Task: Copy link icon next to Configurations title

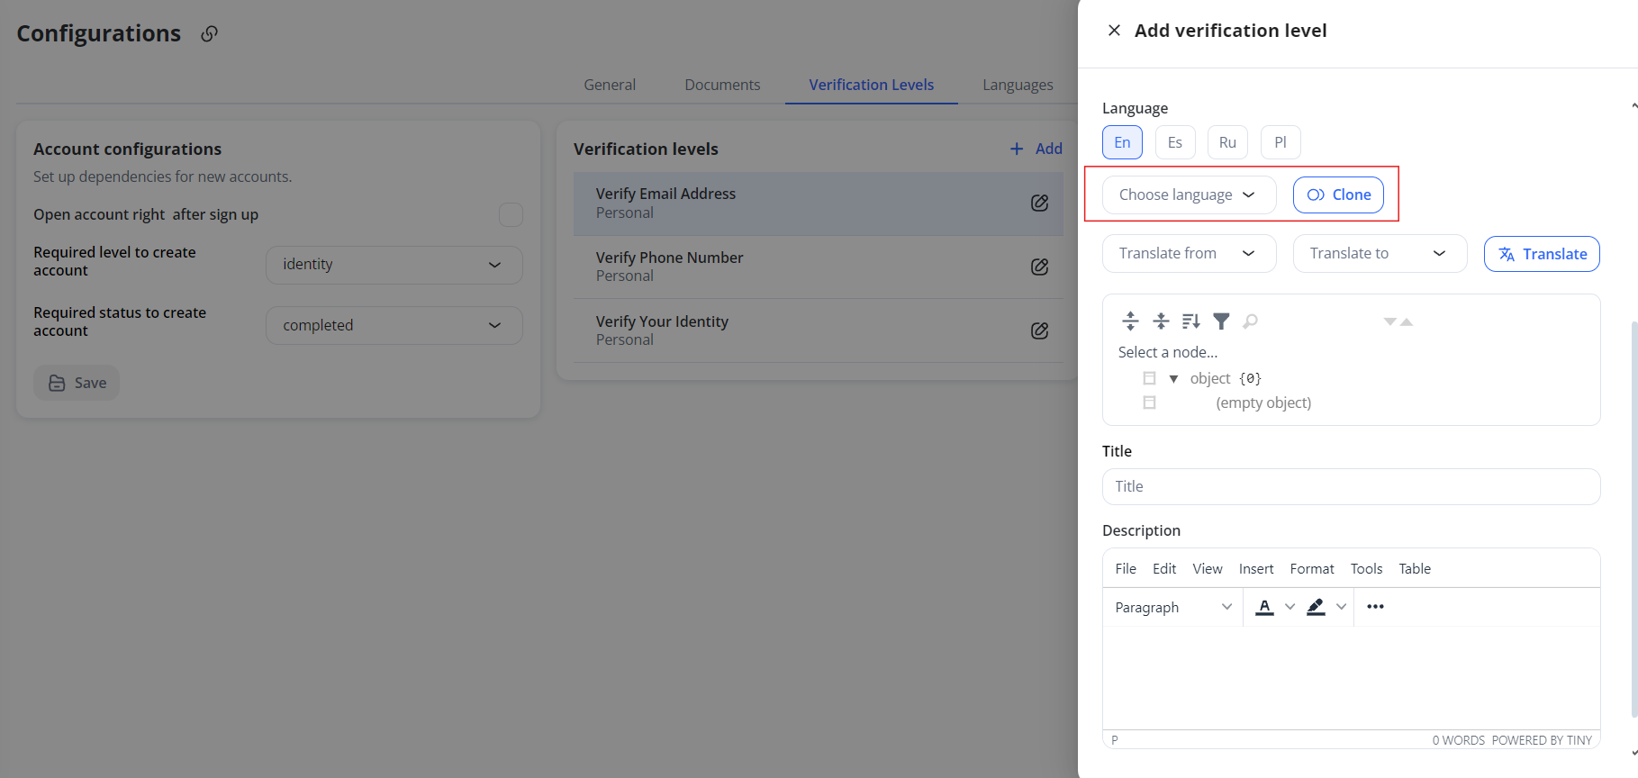Action: 209,33
